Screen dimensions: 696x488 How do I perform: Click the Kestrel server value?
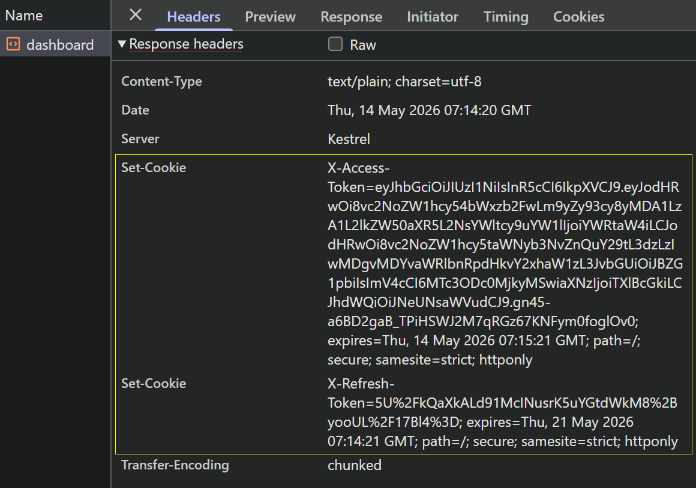(x=349, y=139)
